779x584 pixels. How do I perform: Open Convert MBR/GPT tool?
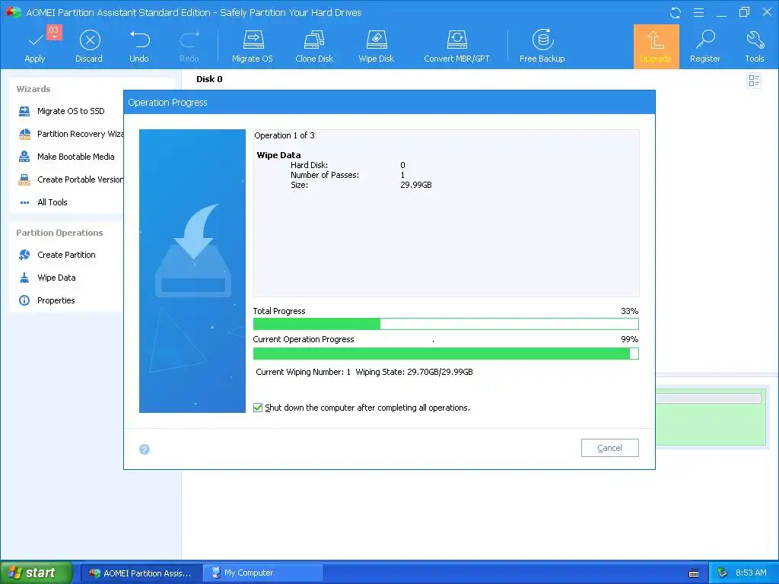(456, 46)
